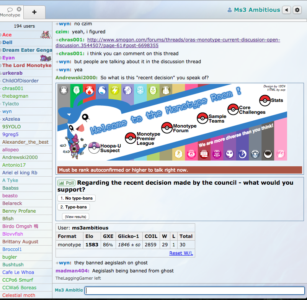Click the Fire type flame icon

(89, 90)
